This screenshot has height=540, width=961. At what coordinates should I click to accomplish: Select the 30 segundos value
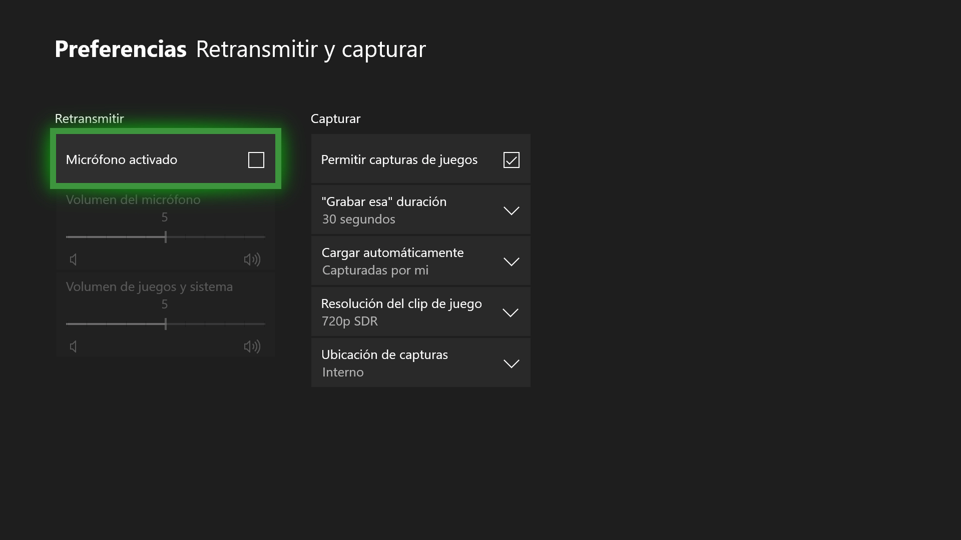(x=358, y=219)
